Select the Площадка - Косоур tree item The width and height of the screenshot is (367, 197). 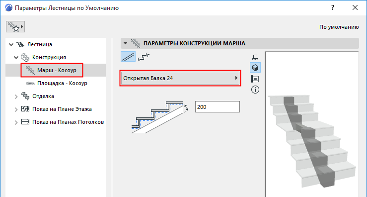[56, 83]
